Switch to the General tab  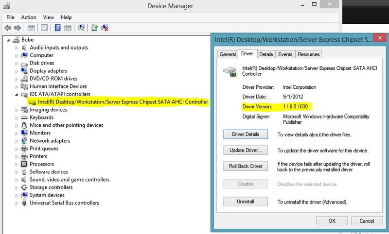(x=228, y=54)
